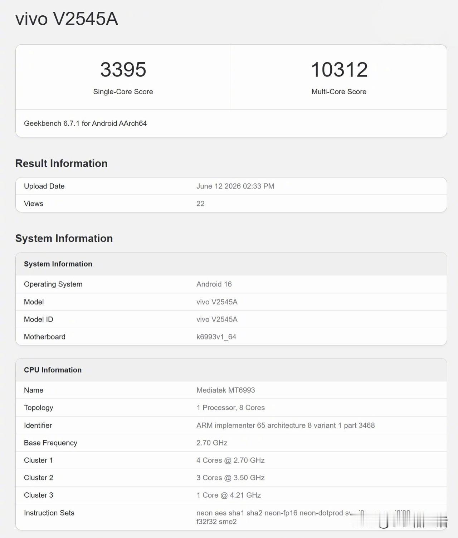This screenshot has width=458, height=538.
Task: Select the 'Mediatek MT6993' value
Action: (225, 390)
